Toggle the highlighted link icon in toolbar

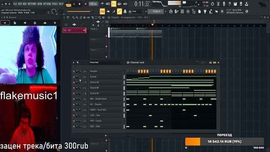119,11
